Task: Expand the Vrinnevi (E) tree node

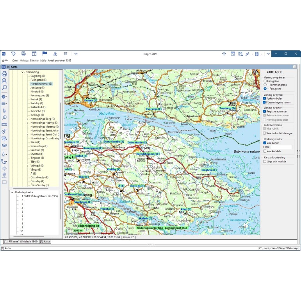Action: pos(27,166)
